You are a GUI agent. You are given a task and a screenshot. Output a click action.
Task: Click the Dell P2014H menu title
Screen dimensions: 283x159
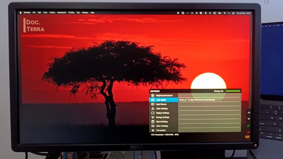point(155,91)
